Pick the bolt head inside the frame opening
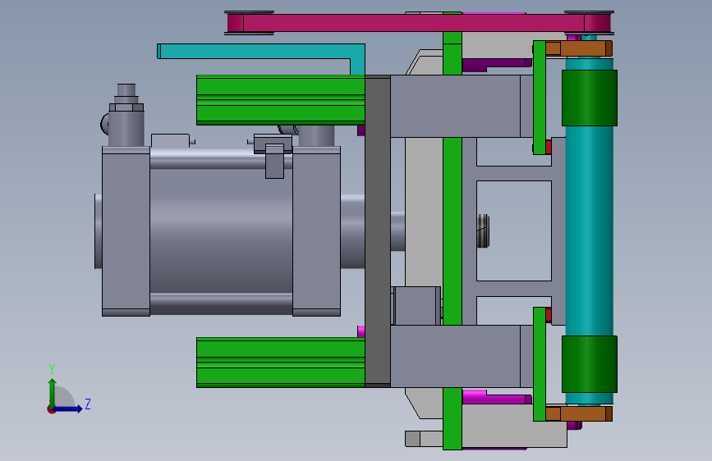The width and height of the screenshot is (712, 461). (x=483, y=231)
